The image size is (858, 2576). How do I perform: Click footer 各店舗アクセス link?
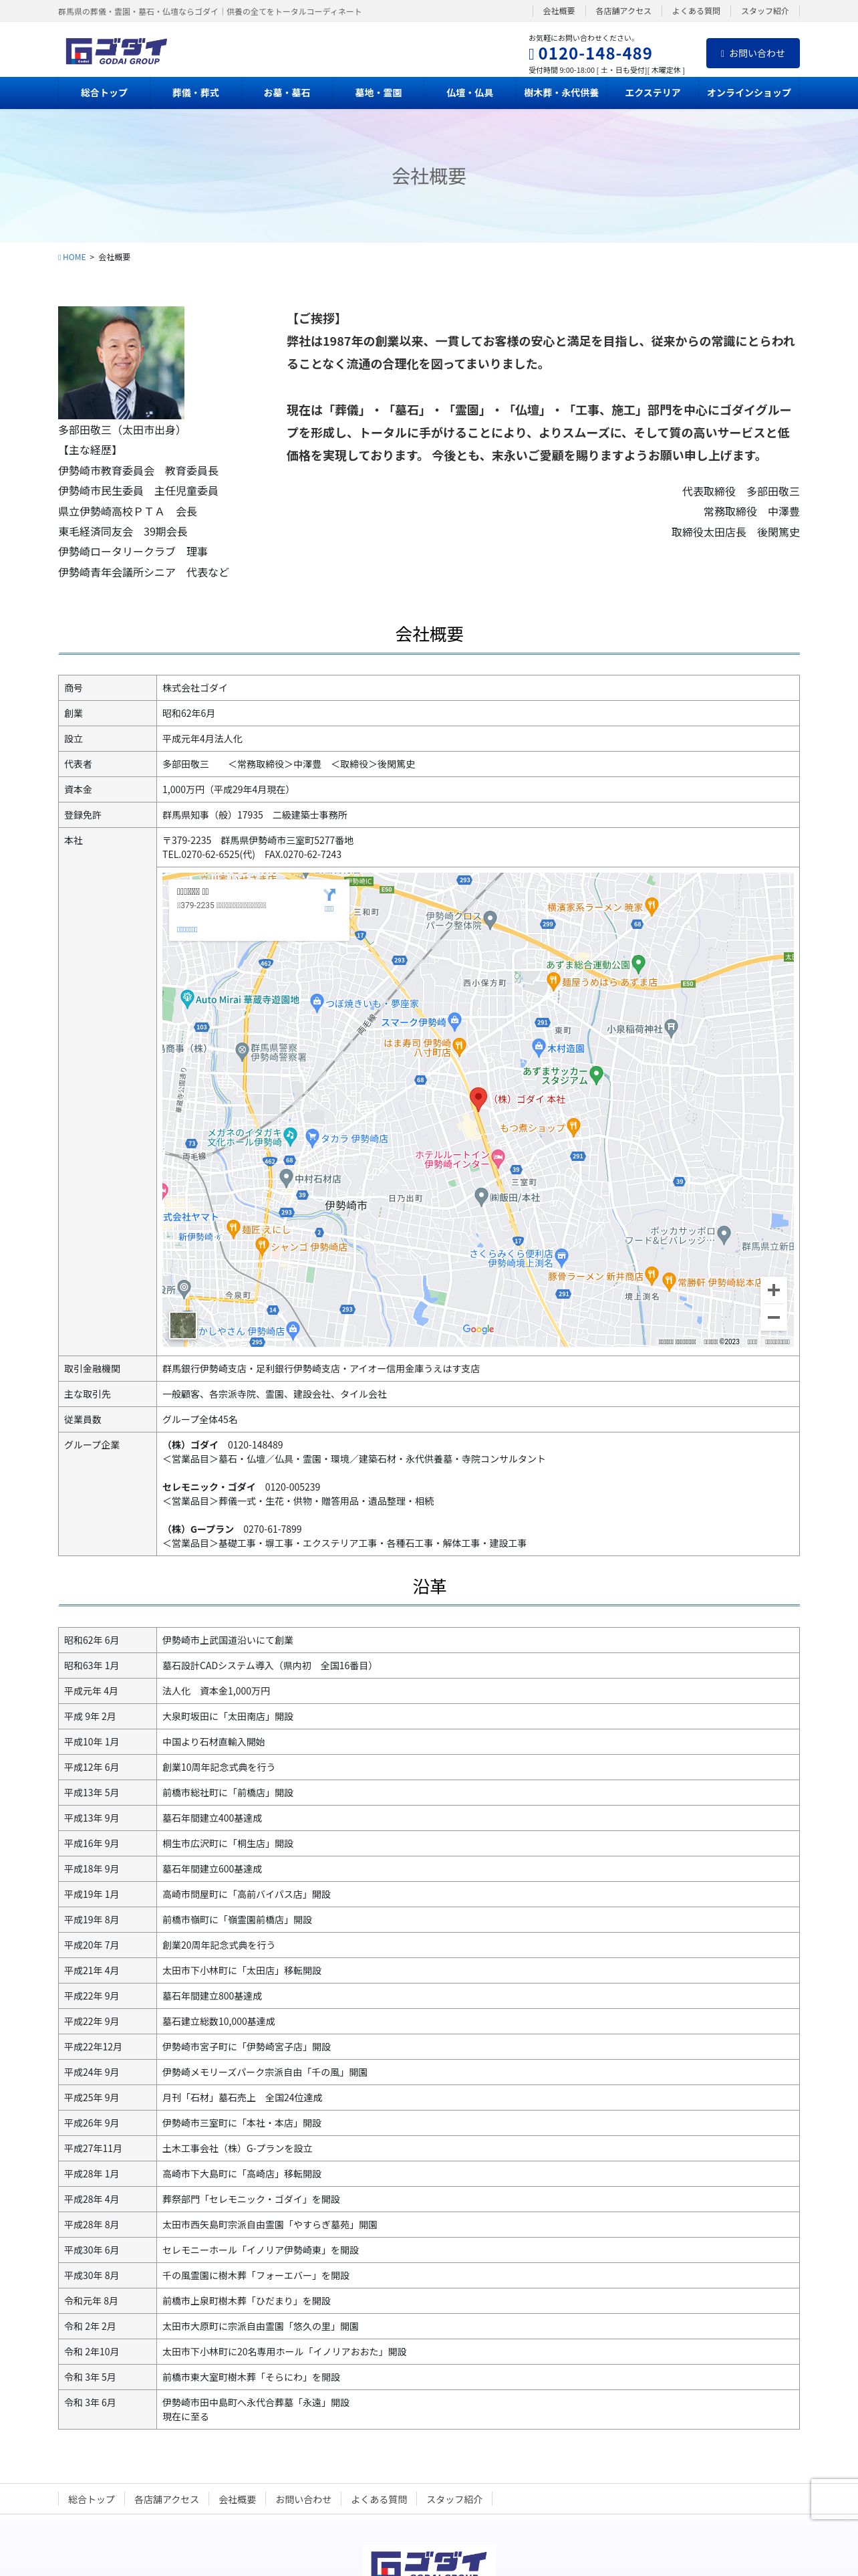167,2499
